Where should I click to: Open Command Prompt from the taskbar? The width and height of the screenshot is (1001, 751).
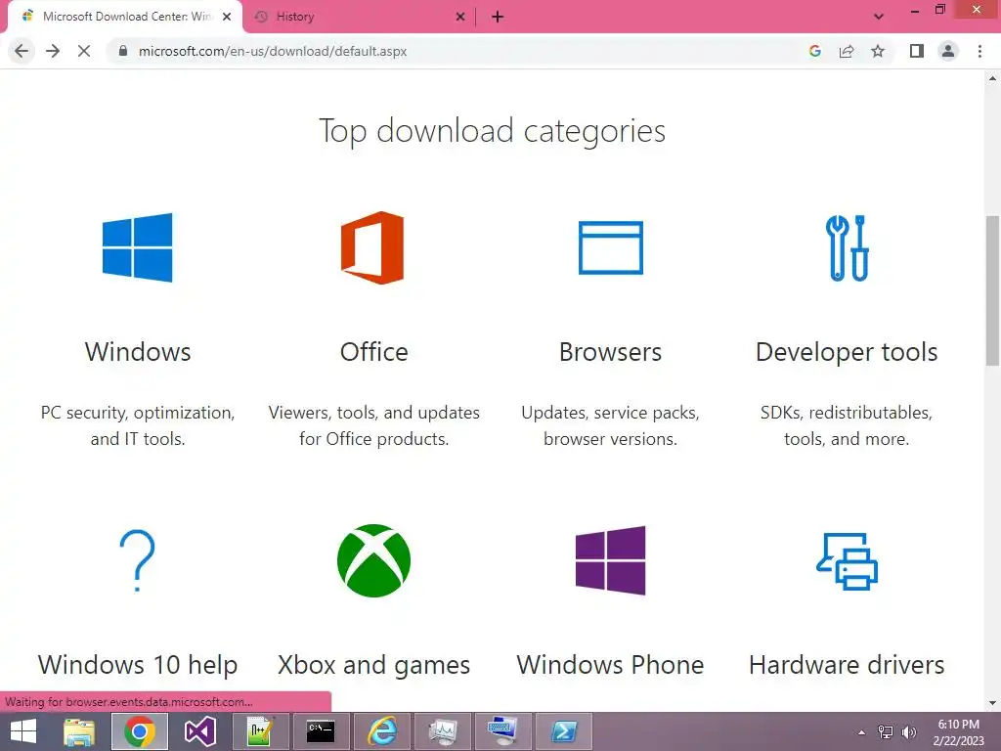click(321, 731)
